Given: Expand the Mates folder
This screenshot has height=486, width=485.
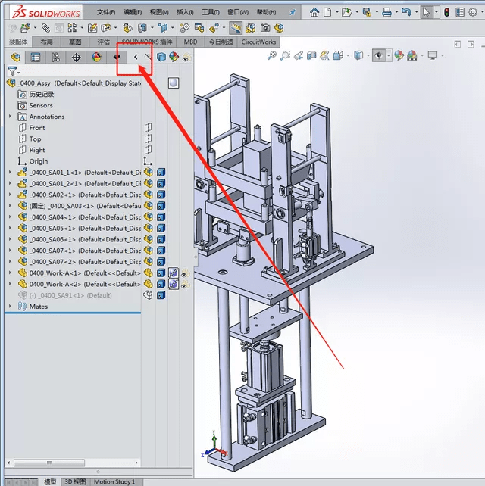Looking at the screenshot, I should (x=10, y=307).
